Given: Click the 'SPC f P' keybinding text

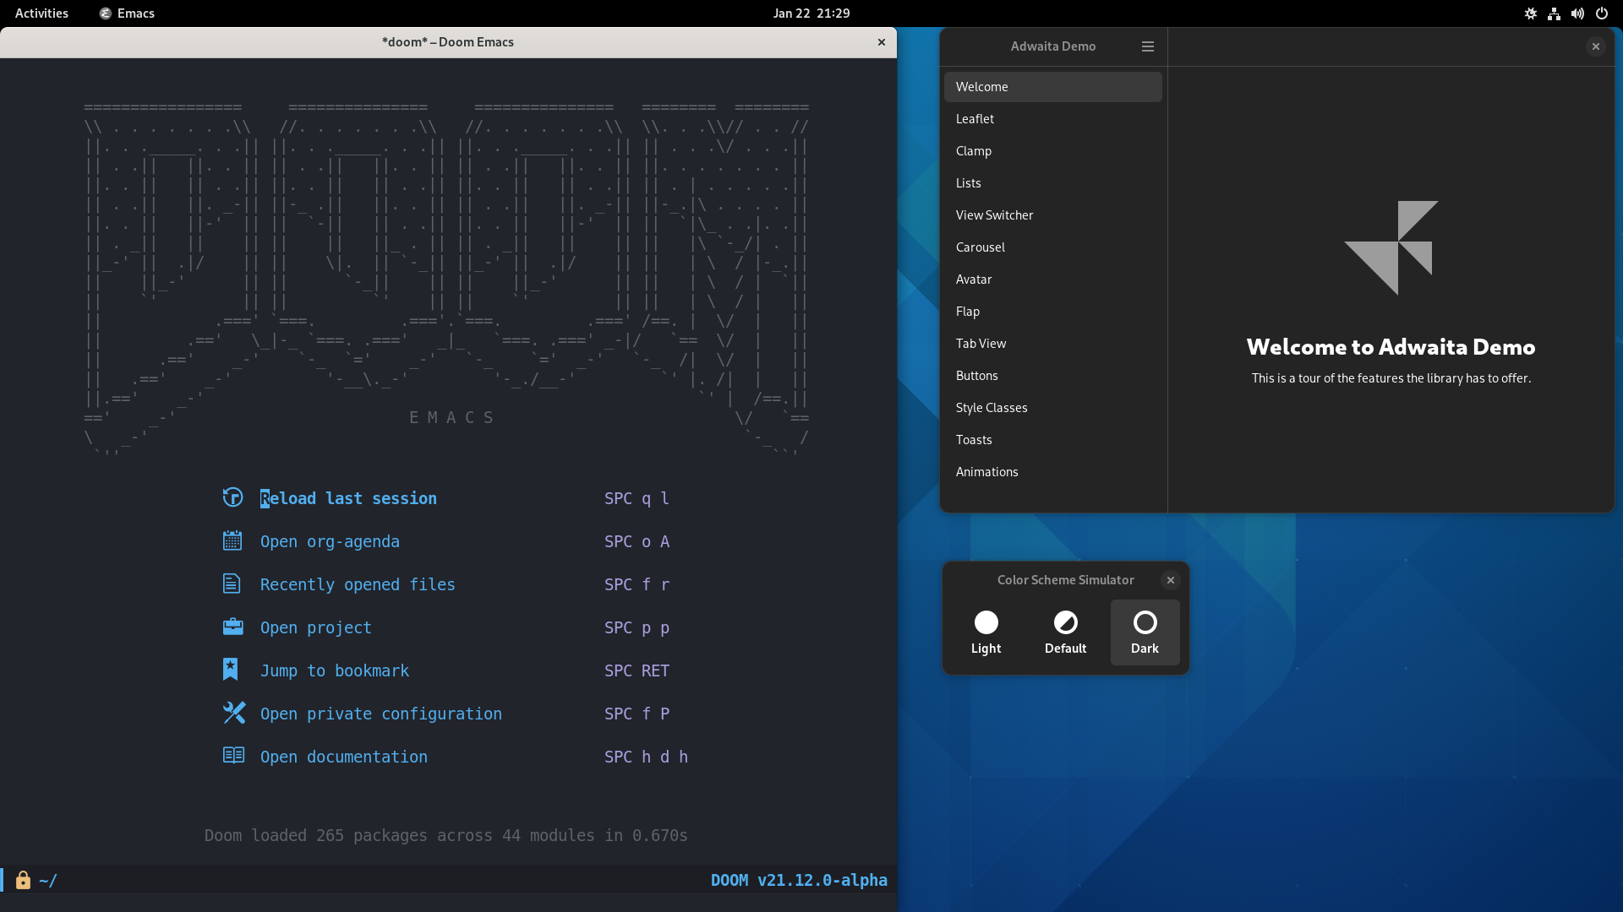Looking at the screenshot, I should point(637,714).
